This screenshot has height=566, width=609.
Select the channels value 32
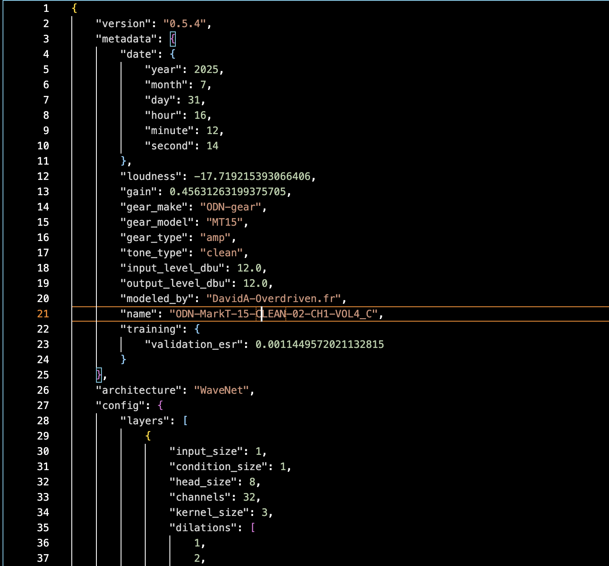pos(249,497)
